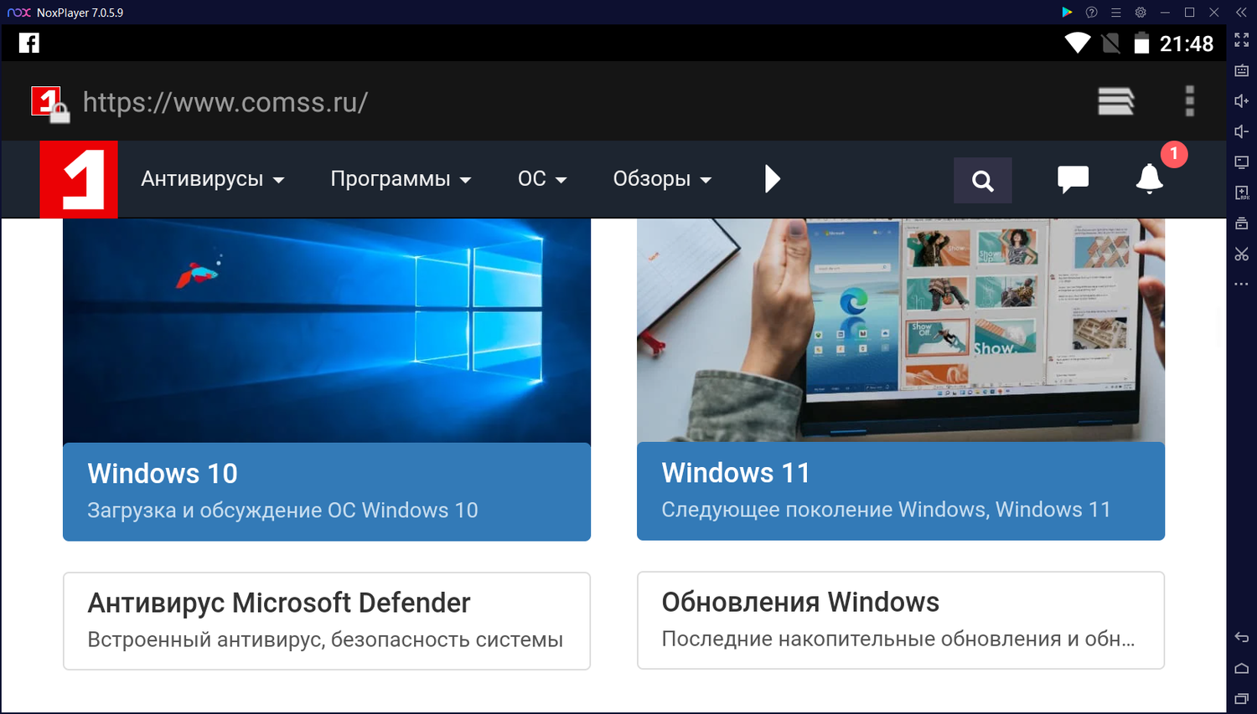This screenshot has width=1257, height=714.
Task: Open NoxPlayer hamburger menu in title bar
Action: (x=1116, y=13)
